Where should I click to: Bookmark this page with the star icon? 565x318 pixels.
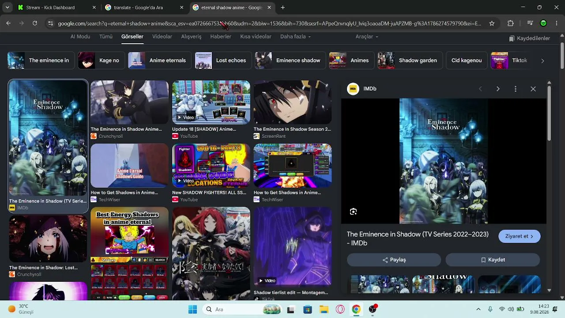click(x=492, y=23)
